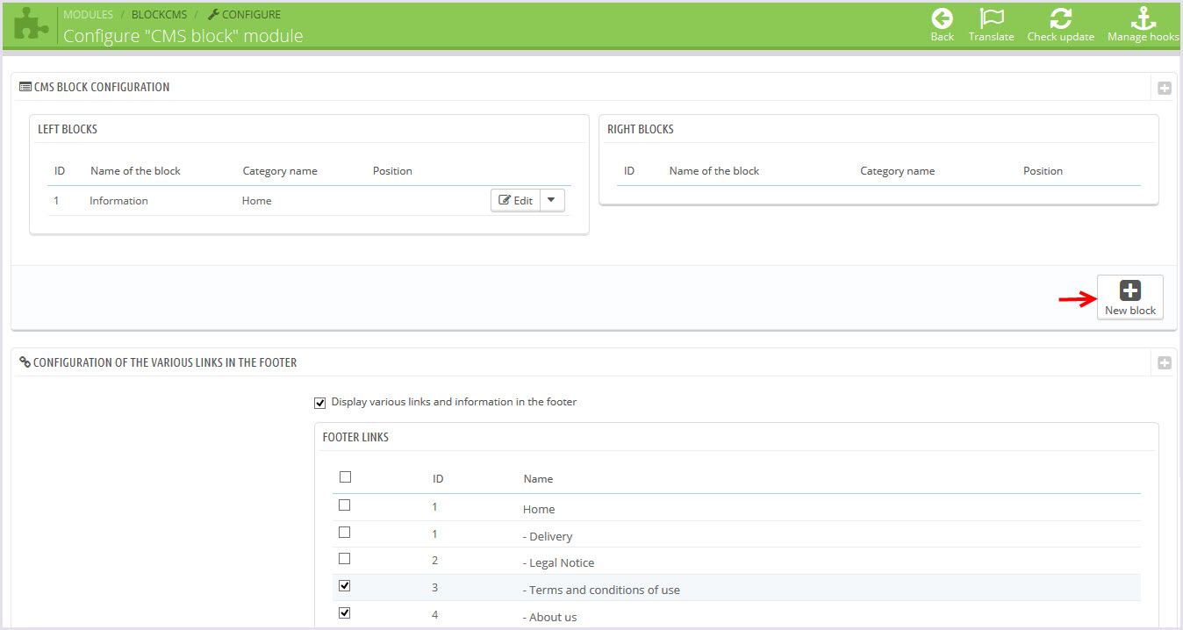Toggle 'Display various links' footer checkbox
Image resolution: width=1183 pixels, height=630 pixels.
coord(319,403)
